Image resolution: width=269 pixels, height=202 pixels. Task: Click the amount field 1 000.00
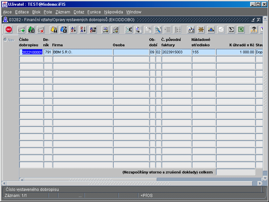click(x=236, y=52)
